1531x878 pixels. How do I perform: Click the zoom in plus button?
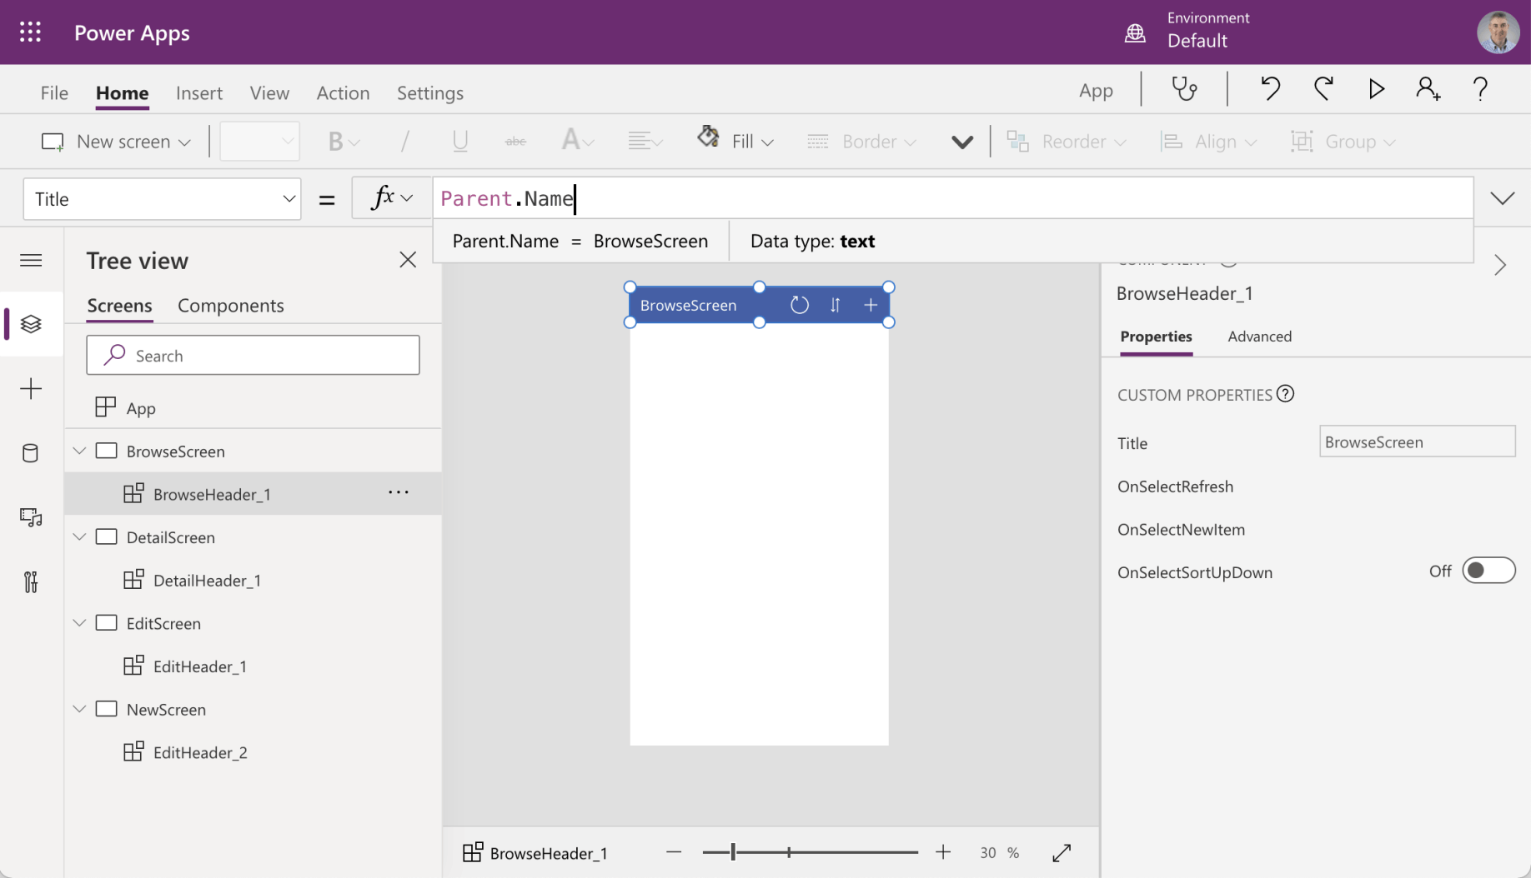(943, 852)
